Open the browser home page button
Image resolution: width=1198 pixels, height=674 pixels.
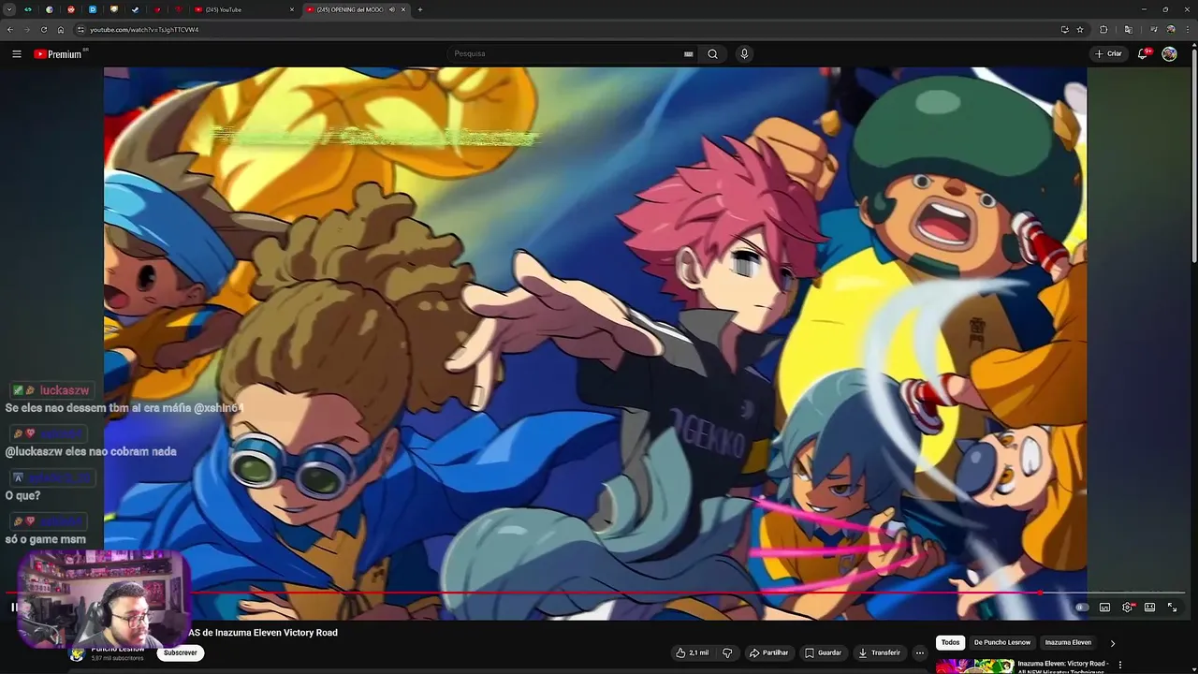[x=61, y=30]
